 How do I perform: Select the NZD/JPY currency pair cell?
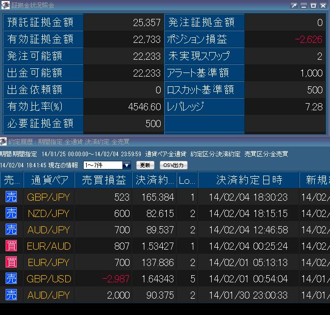[48, 213]
